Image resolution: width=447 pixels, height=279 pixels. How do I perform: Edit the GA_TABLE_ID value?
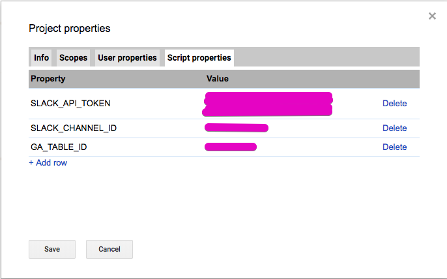pos(231,147)
